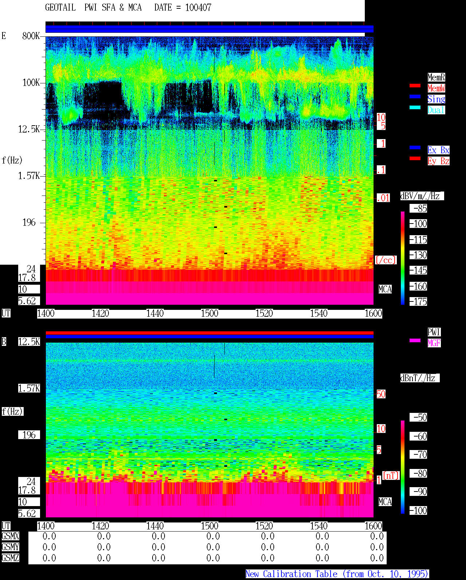
Task: Click the 1500 UT tick under E spectrogram
Action: coord(210,313)
